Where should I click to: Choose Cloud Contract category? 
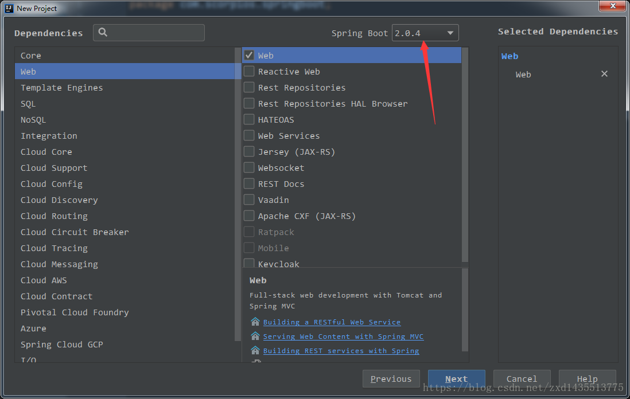pos(125,296)
